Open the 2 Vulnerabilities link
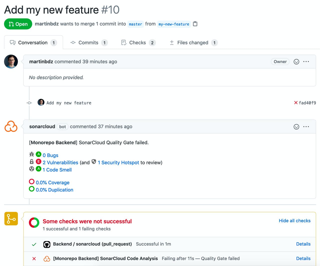Image resolution: width=320 pixels, height=266 pixels. click(x=60, y=162)
